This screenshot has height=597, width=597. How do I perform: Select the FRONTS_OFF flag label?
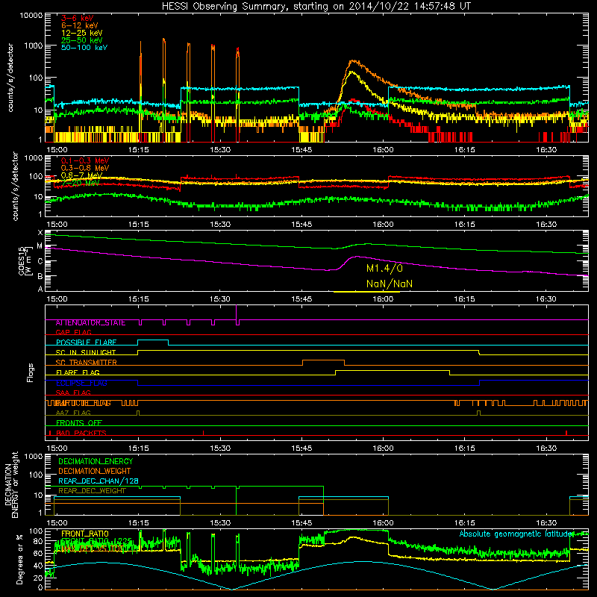pos(79,422)
